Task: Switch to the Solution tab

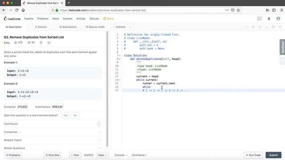Action: [41, 27]
